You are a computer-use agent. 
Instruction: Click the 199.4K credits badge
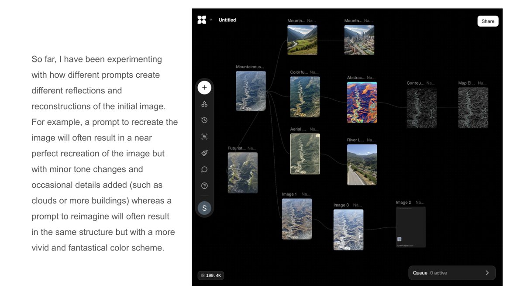211,275
